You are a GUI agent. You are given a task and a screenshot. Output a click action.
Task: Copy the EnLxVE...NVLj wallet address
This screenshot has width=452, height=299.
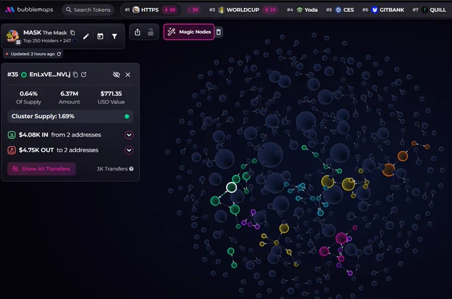point(75,74)
